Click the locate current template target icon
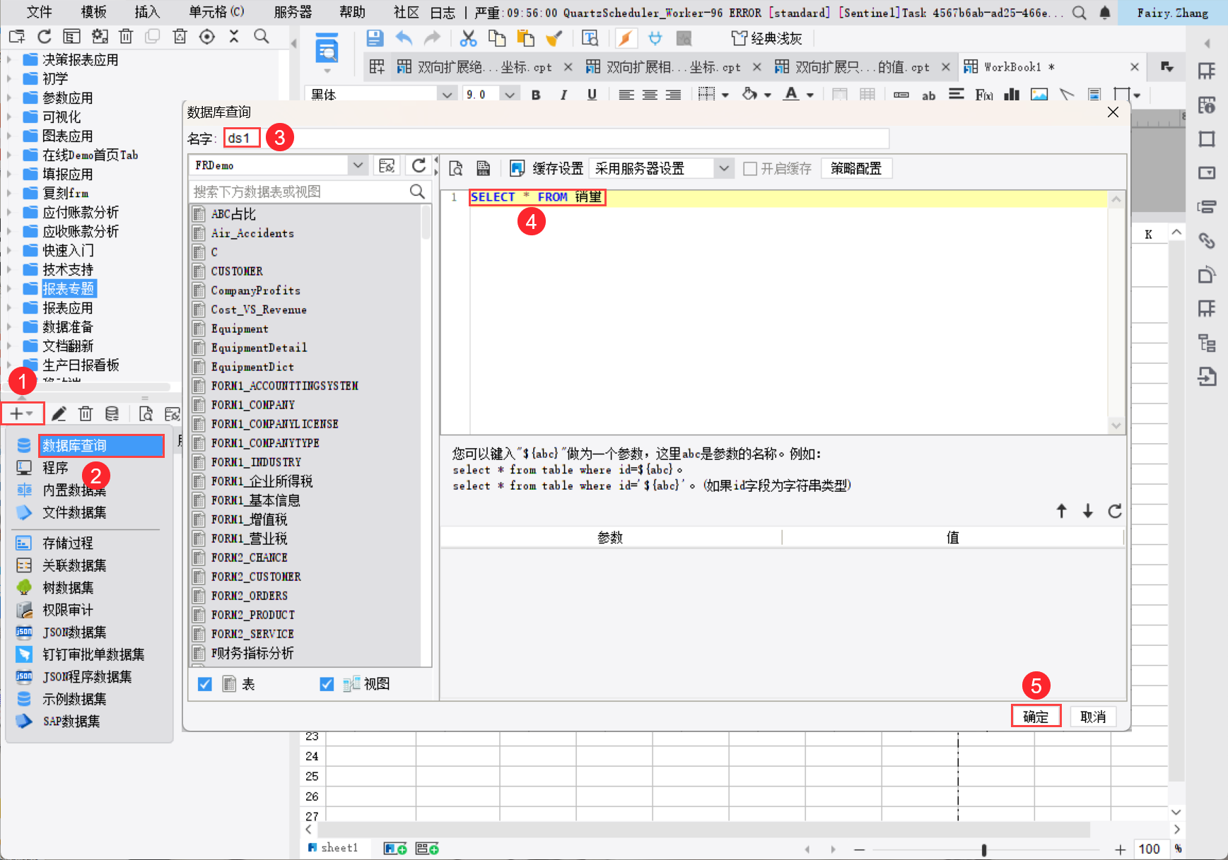Screen dimensions: 1228x860 [x=207, y=37]
